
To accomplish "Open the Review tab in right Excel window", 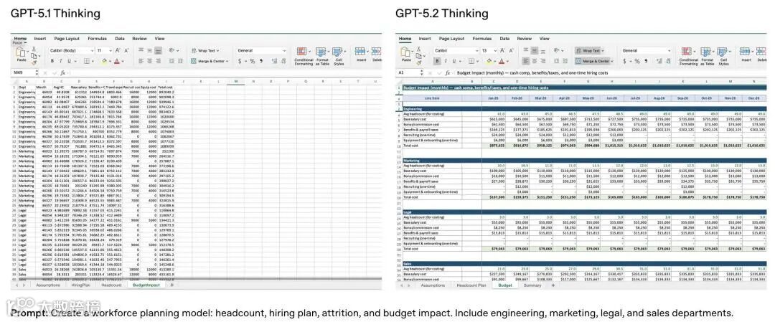I will pos(525,39).
